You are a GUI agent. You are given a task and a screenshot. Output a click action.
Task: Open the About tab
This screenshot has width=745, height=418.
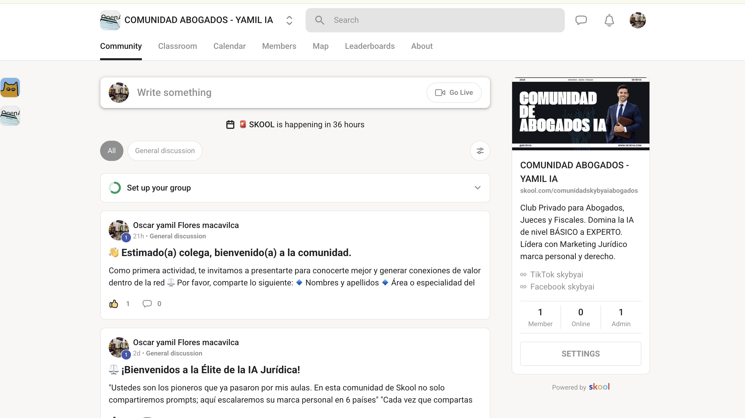pos(422,46)
